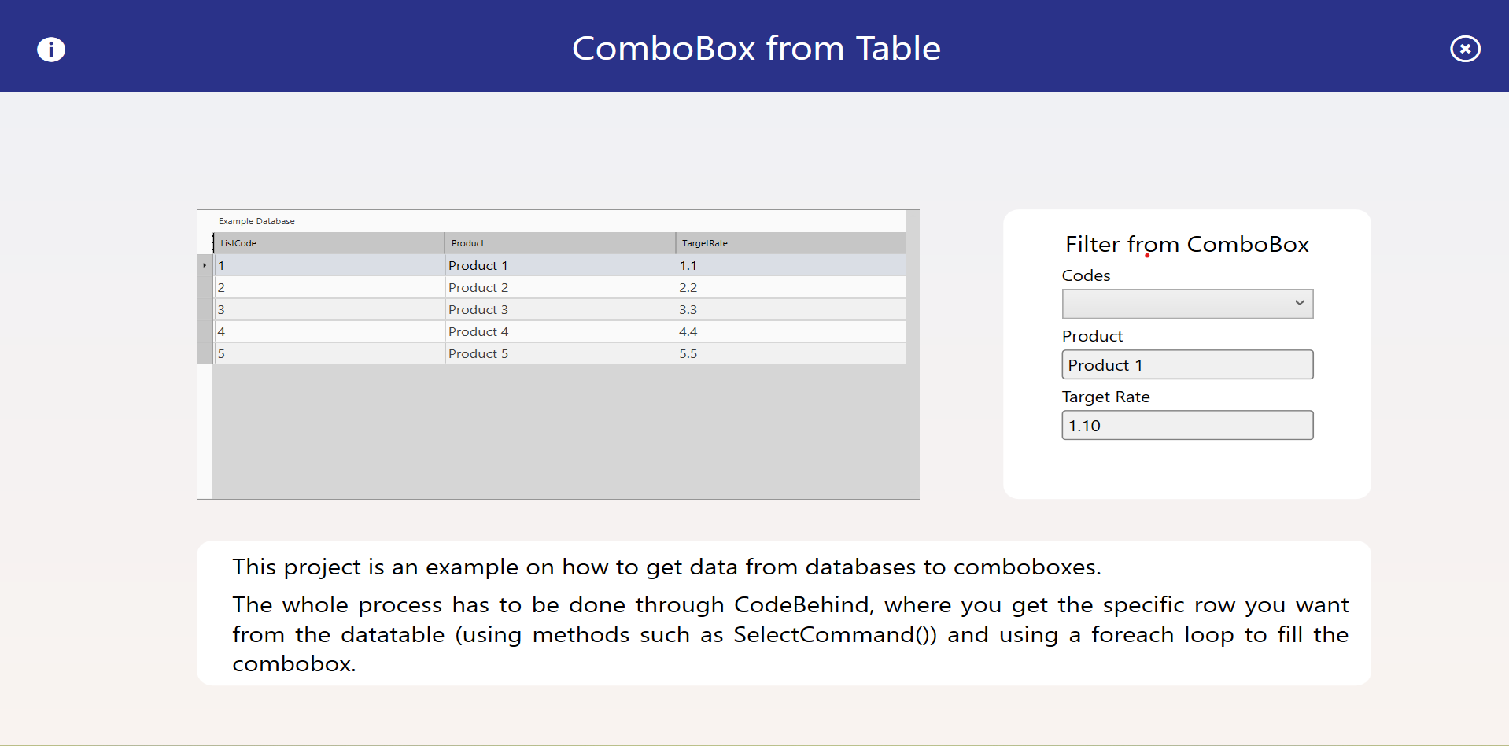1509x746 pixels.
Task: Click the cell with target rate 5.5
Action: point(790,354)
